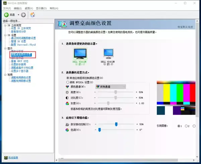The image size is (201, 164).
Task: Click the Home icon in toolbar
Action: 32,15
